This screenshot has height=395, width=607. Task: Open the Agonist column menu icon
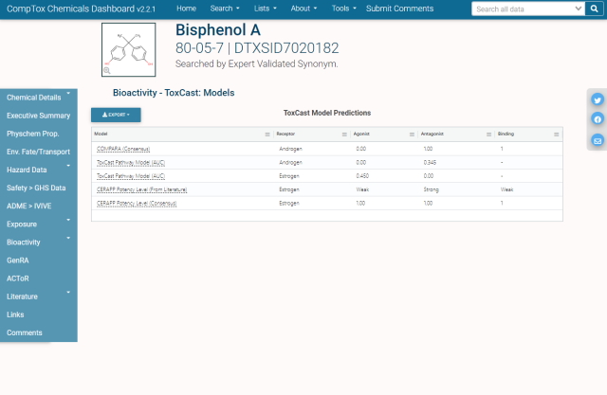tap(413, 135)
